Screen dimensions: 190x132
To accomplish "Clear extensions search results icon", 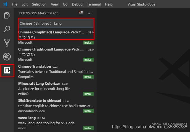I will click(81, 13).
